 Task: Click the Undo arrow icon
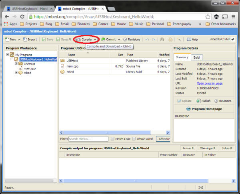coord(147,40)
